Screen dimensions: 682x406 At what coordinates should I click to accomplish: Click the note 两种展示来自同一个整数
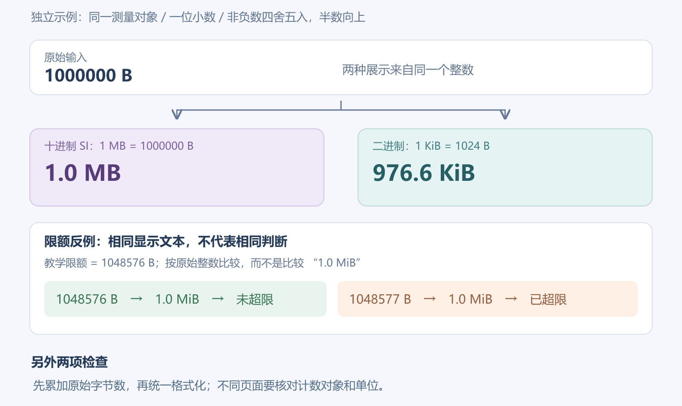(x=408, y=70)
